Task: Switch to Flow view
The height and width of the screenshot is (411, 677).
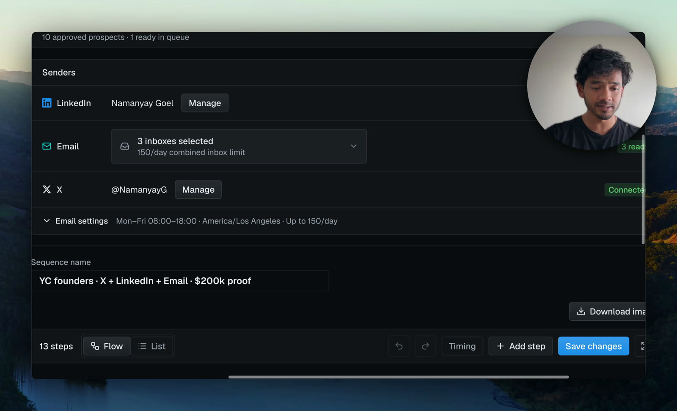Action: [x=107, y=346]
